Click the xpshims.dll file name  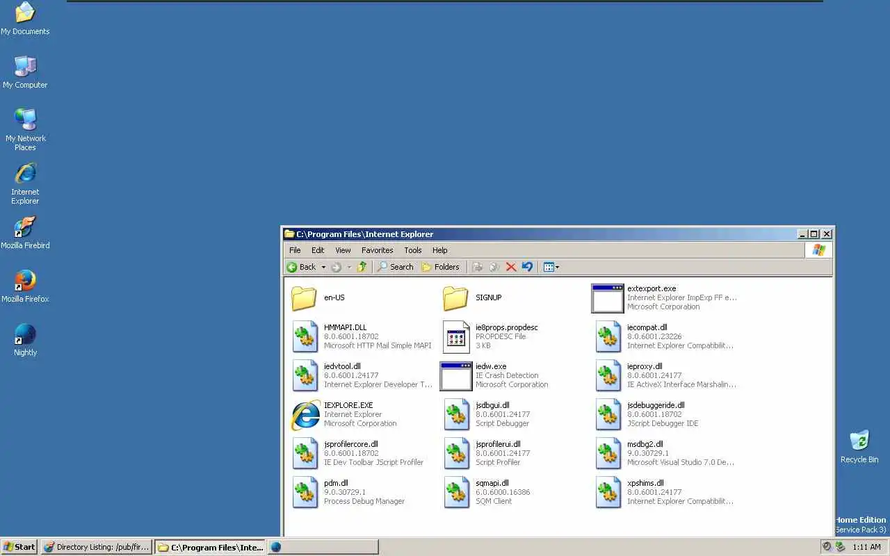click(x=645, y=483)
